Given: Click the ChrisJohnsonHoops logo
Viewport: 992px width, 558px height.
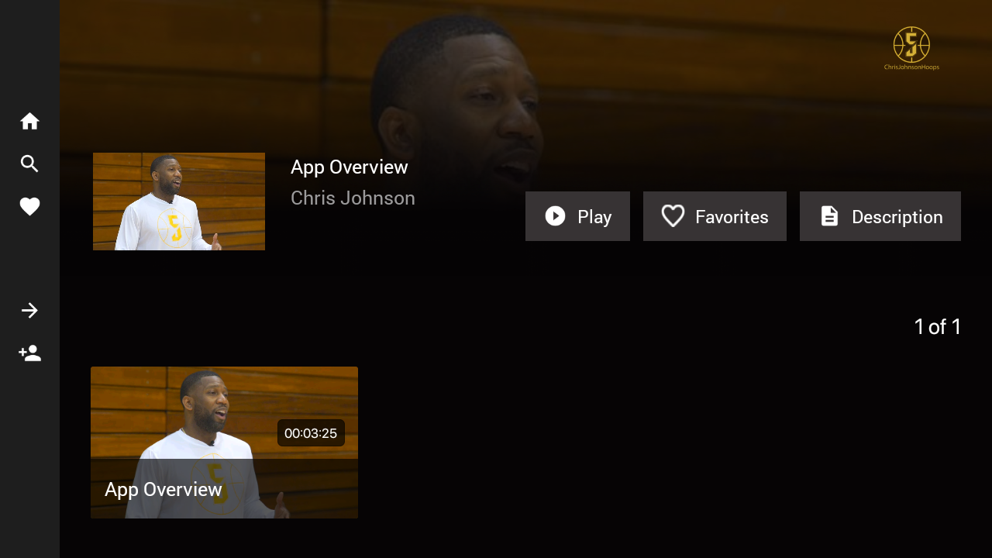Looking at the screenshot, I should coord(911,48).
